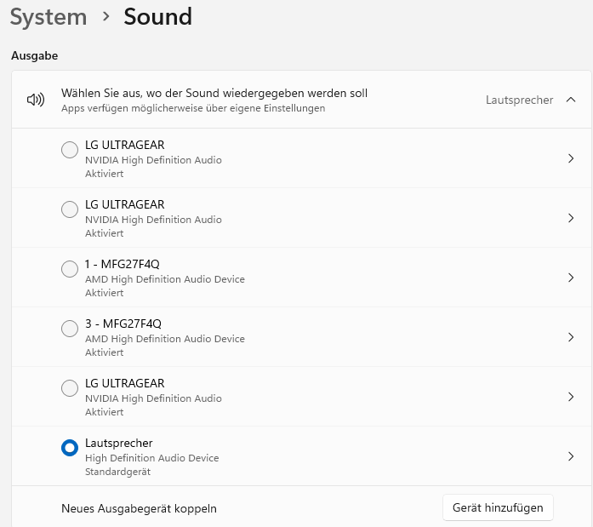Image resolution: width=593 pixels, height=527 pixels.
Task: Open details arrow for 1 - MFG27F4Q
Action: (571, 278)
